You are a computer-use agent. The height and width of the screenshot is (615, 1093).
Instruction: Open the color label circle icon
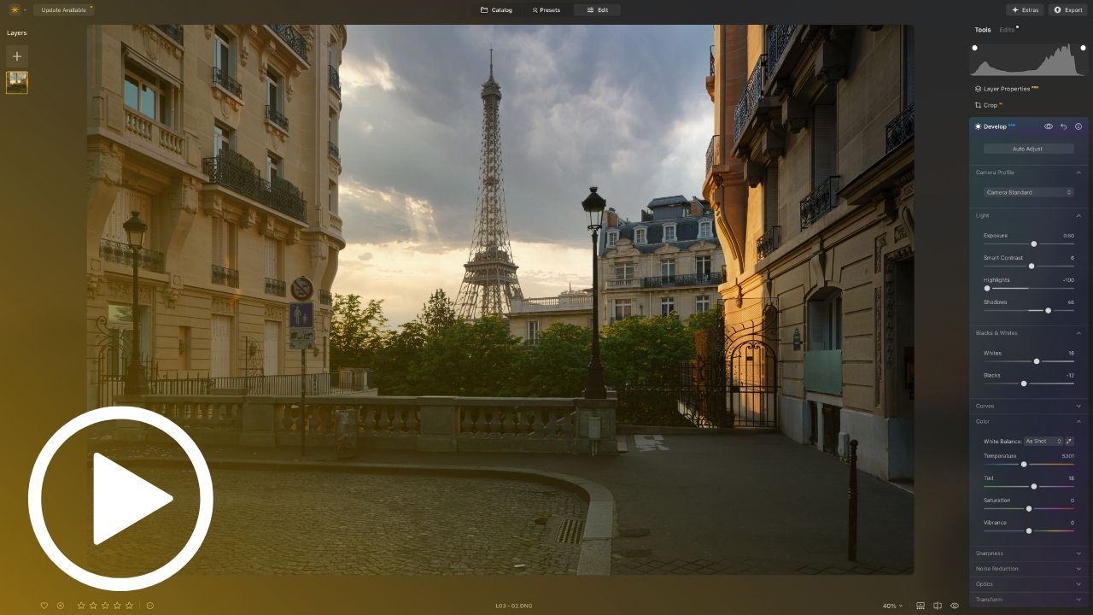pyautogui.click(x=149, y=606)
